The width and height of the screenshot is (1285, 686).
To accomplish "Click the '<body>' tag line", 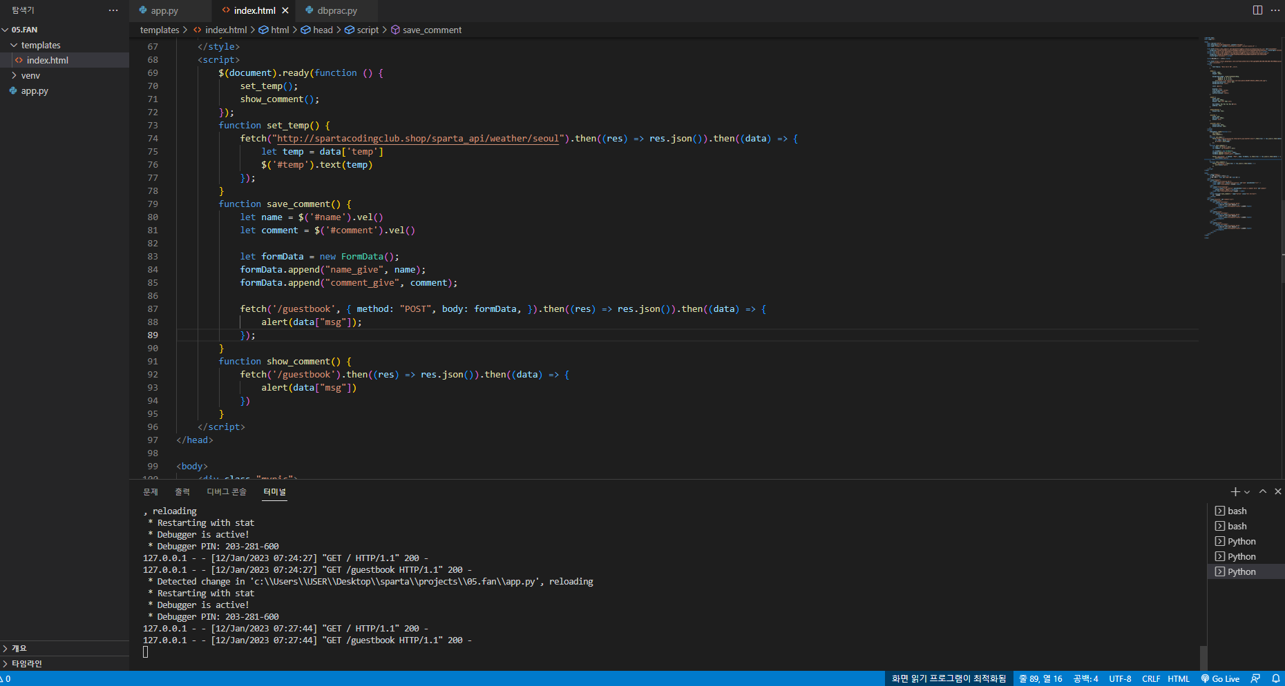I will pyautogui.click(x=192, y=467).
